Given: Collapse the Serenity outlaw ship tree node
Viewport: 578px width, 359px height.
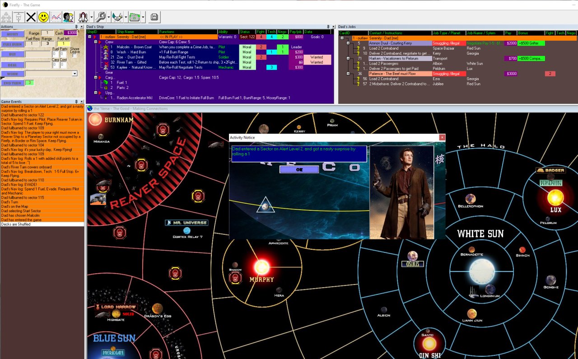Looking at the screenshot, I should [90, 37].
